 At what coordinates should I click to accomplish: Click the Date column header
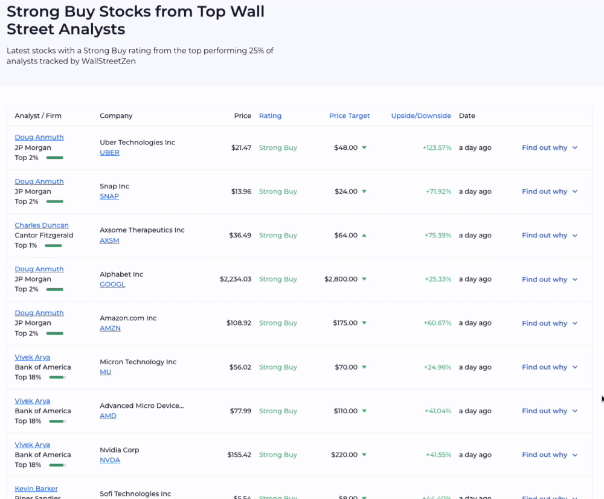point(467,115)
